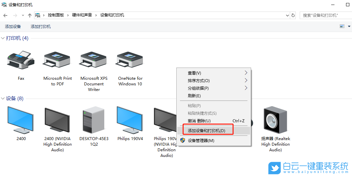Select the 2400 monitor device
The image size is (352, 176).
tap(21, 120)
